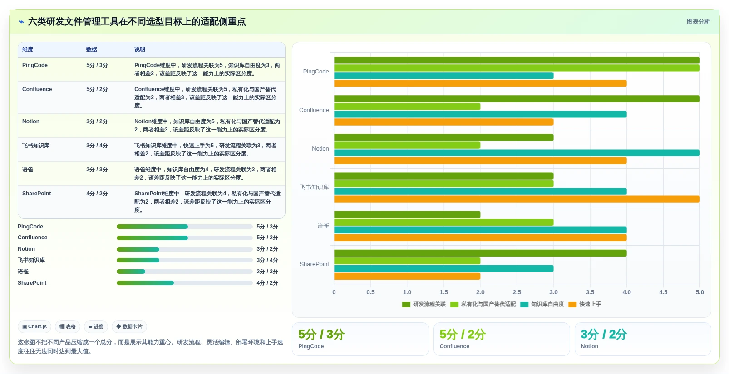Click the 4分 / 2分 cell in table
Screen dimensions: 729x374
pyautogui.click(x=97, y=194)
